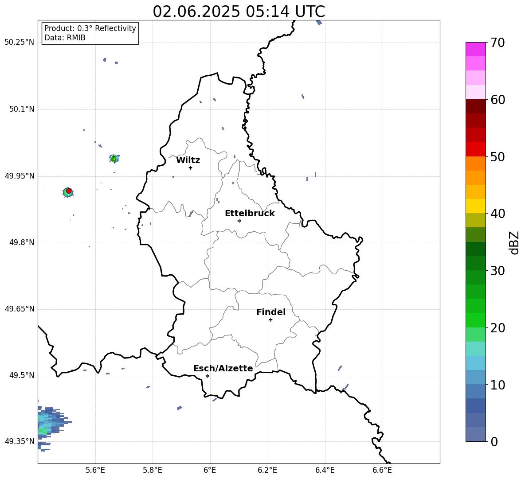Click the Wiltz station label
This screenshot has width=525, height=479.
[188, 160]
